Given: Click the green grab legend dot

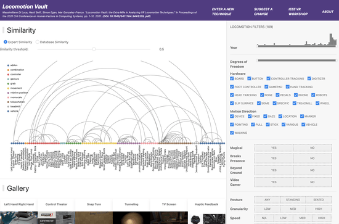Looking at the screenshot, I should coord(8,83).
